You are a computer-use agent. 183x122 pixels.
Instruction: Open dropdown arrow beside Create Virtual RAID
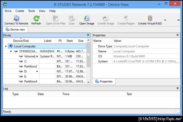(x=165, y=20)
